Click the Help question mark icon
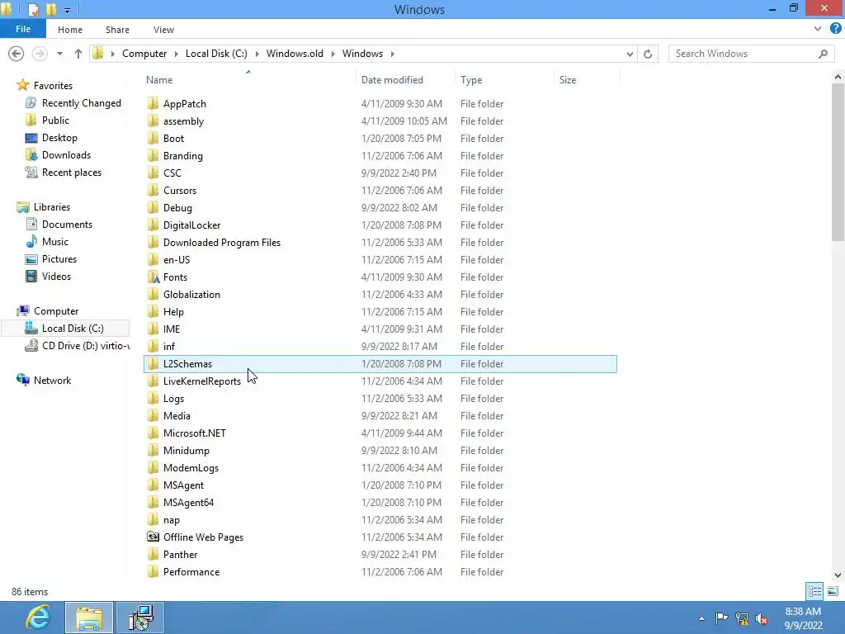This screenshot has height=634, width=845. tap(835, 29)
